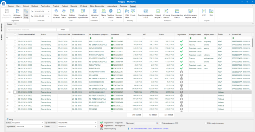Check the EOD - moje dokumenty option
Viewport: 255px width, 132px height.
205,123
